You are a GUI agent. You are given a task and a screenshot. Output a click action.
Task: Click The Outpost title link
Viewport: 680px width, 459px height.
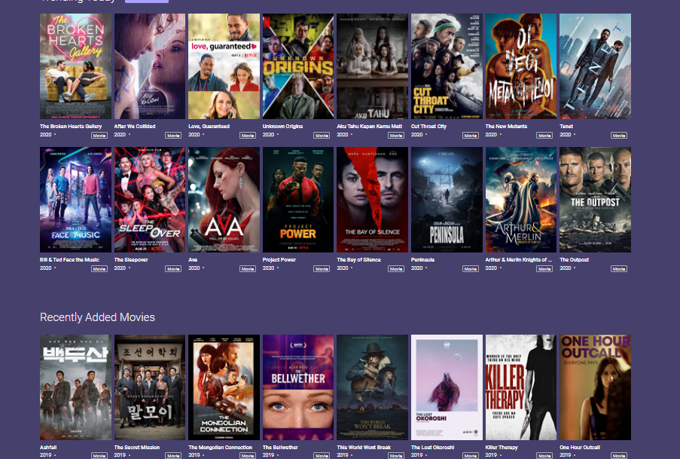(x=574, y=260)
